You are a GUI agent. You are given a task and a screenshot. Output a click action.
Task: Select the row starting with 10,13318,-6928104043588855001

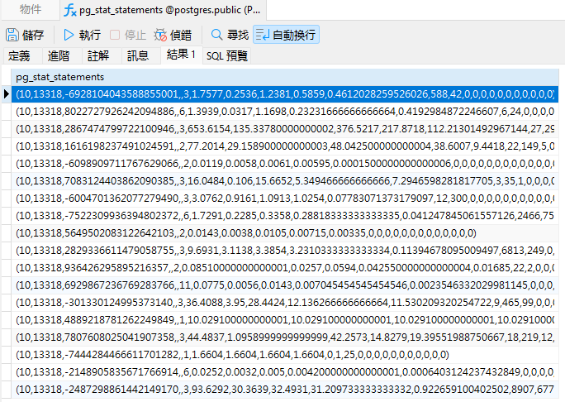[281, 93]
